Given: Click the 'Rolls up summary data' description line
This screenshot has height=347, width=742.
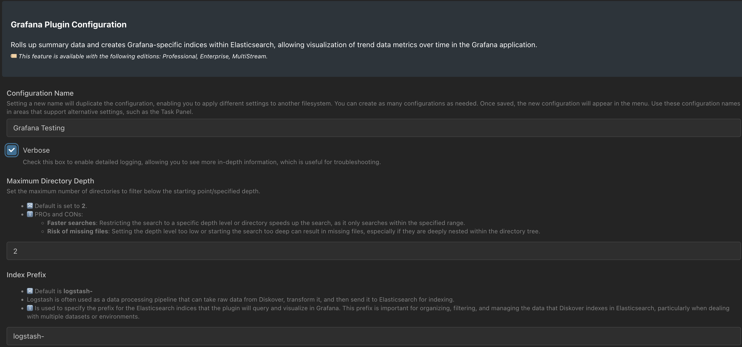Looking at the screenshot, I should (274, 45).
